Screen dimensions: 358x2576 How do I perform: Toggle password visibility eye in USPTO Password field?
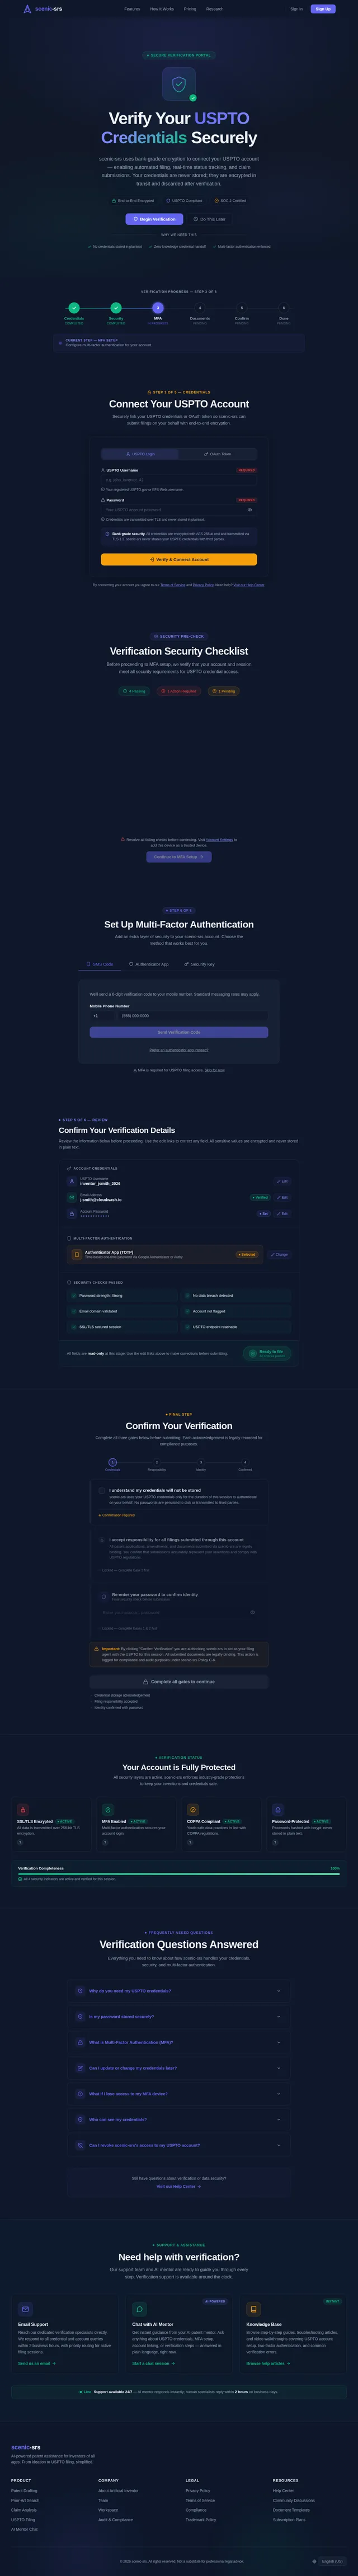[250, 509]
